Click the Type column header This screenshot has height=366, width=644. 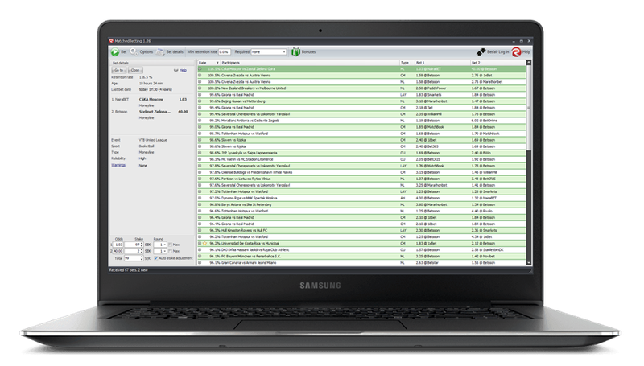[407, 63]
